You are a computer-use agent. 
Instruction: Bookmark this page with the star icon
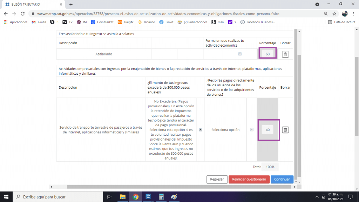point(334,14)
